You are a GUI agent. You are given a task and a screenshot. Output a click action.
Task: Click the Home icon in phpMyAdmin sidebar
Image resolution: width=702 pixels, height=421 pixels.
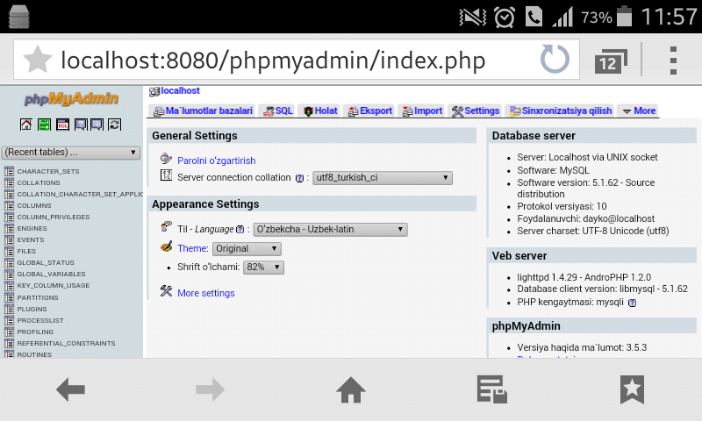(26, 125)
